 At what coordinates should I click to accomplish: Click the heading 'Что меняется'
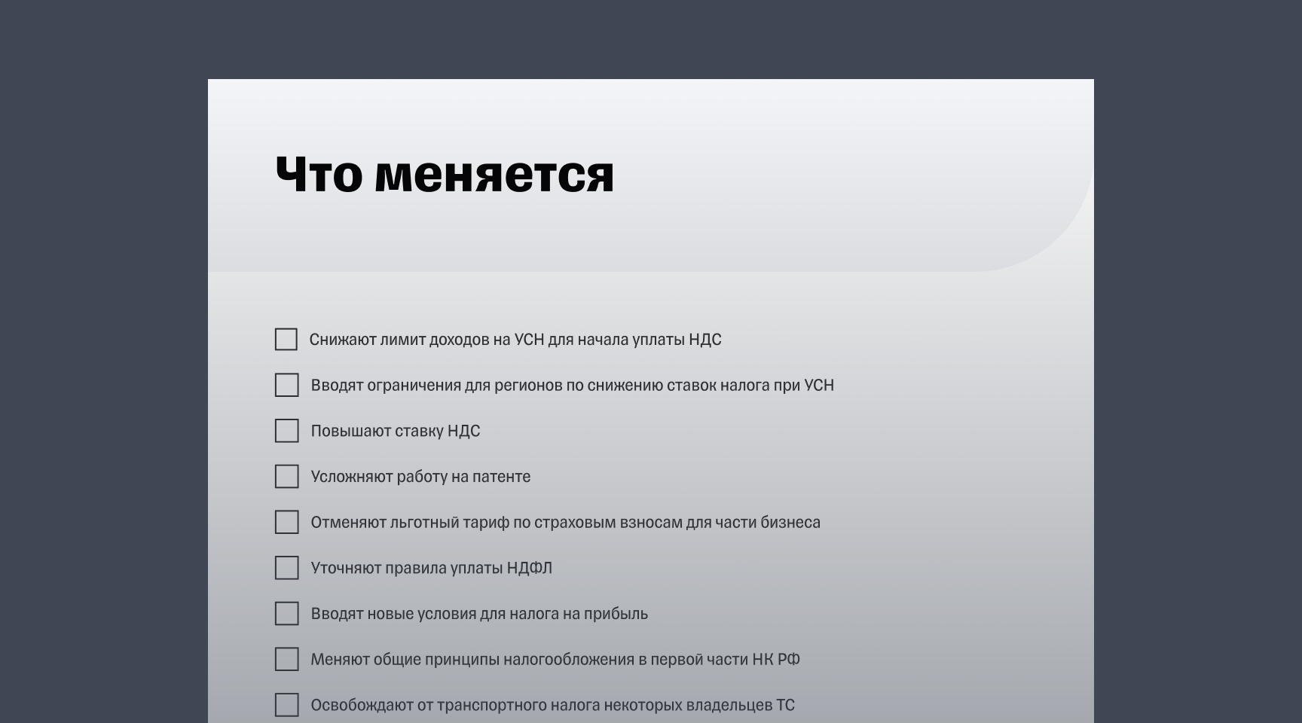[445, 175]
